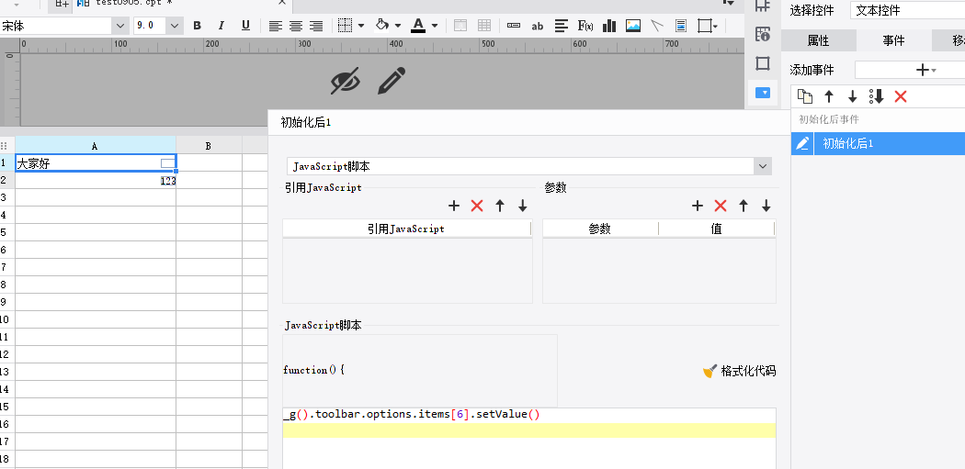Viewport: 965px width, 469px height.
Task: Insert a slope line element
Action: tap(657, 26)
